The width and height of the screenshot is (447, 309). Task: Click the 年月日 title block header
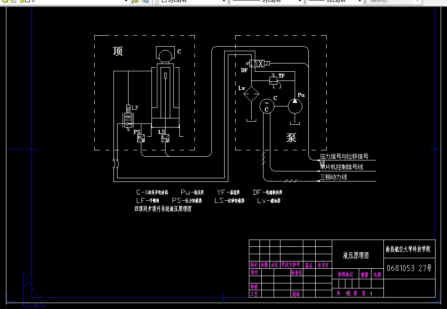tap(323, 265)
